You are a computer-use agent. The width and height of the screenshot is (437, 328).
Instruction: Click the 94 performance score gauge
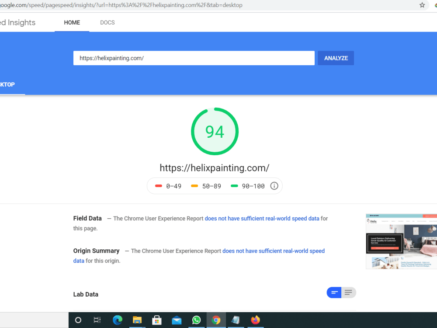tap(215, 131)
